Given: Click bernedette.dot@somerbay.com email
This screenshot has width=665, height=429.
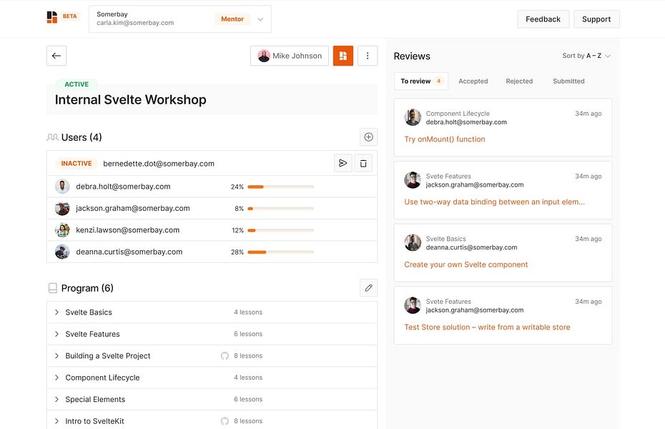Looking at the screenshot, I should tap(159, 164).
